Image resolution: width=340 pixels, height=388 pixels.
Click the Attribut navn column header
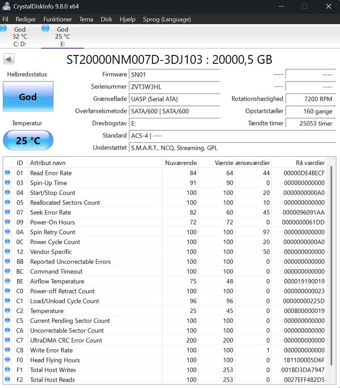click(x=48, y=163)
